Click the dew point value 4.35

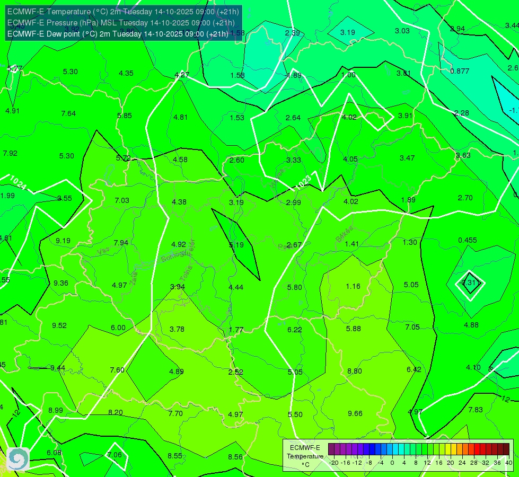click(126, 73)
